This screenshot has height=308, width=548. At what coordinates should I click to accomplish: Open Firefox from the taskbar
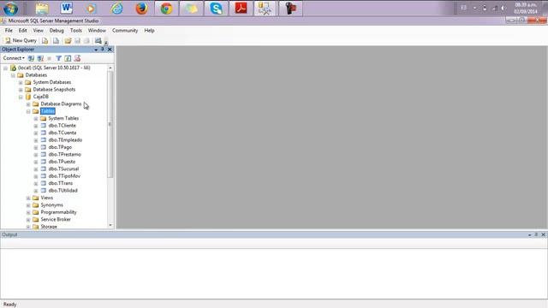point(141,9)
